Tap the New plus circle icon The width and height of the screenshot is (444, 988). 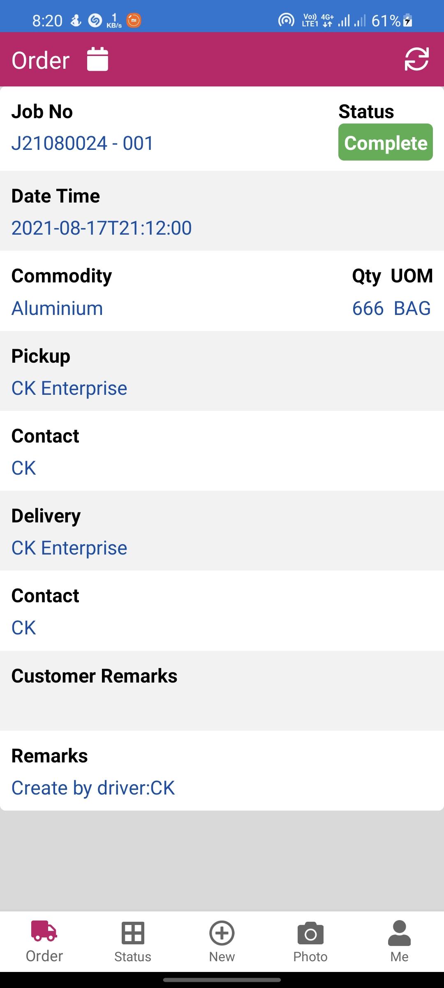click(222, 932)
